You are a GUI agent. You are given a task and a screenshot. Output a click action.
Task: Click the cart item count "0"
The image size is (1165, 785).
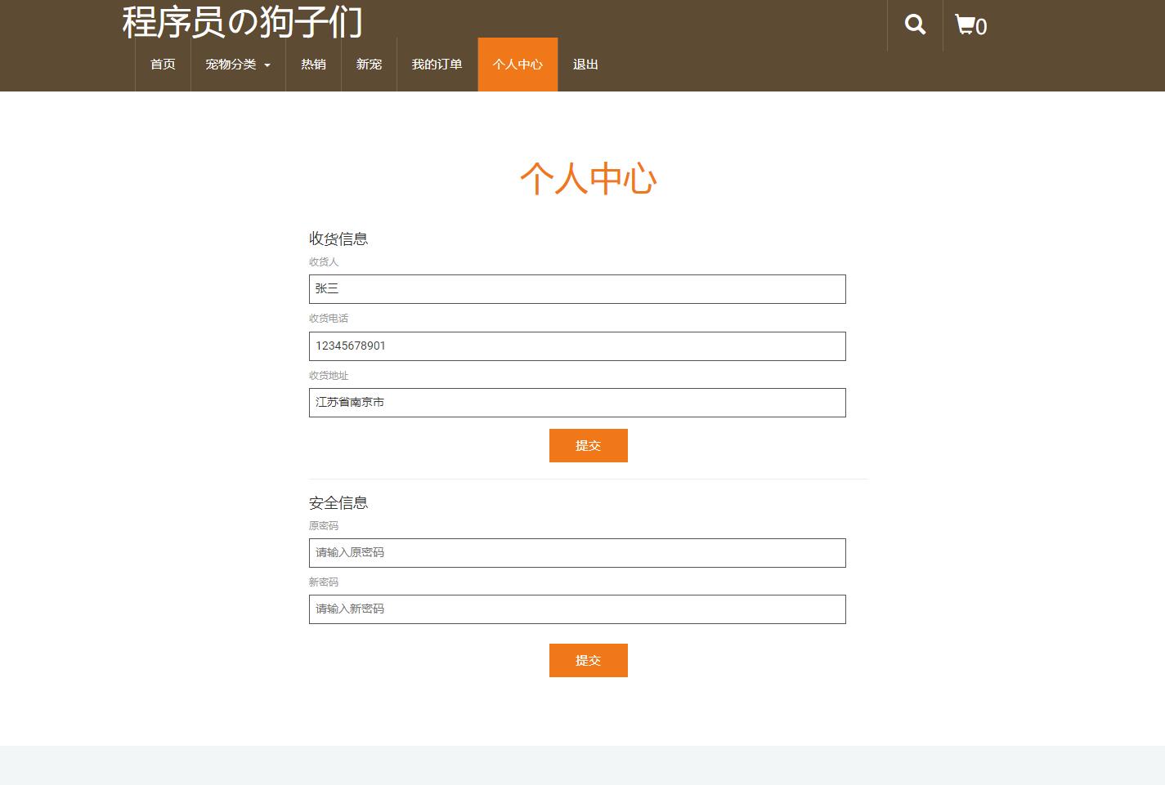click(980, 27)
